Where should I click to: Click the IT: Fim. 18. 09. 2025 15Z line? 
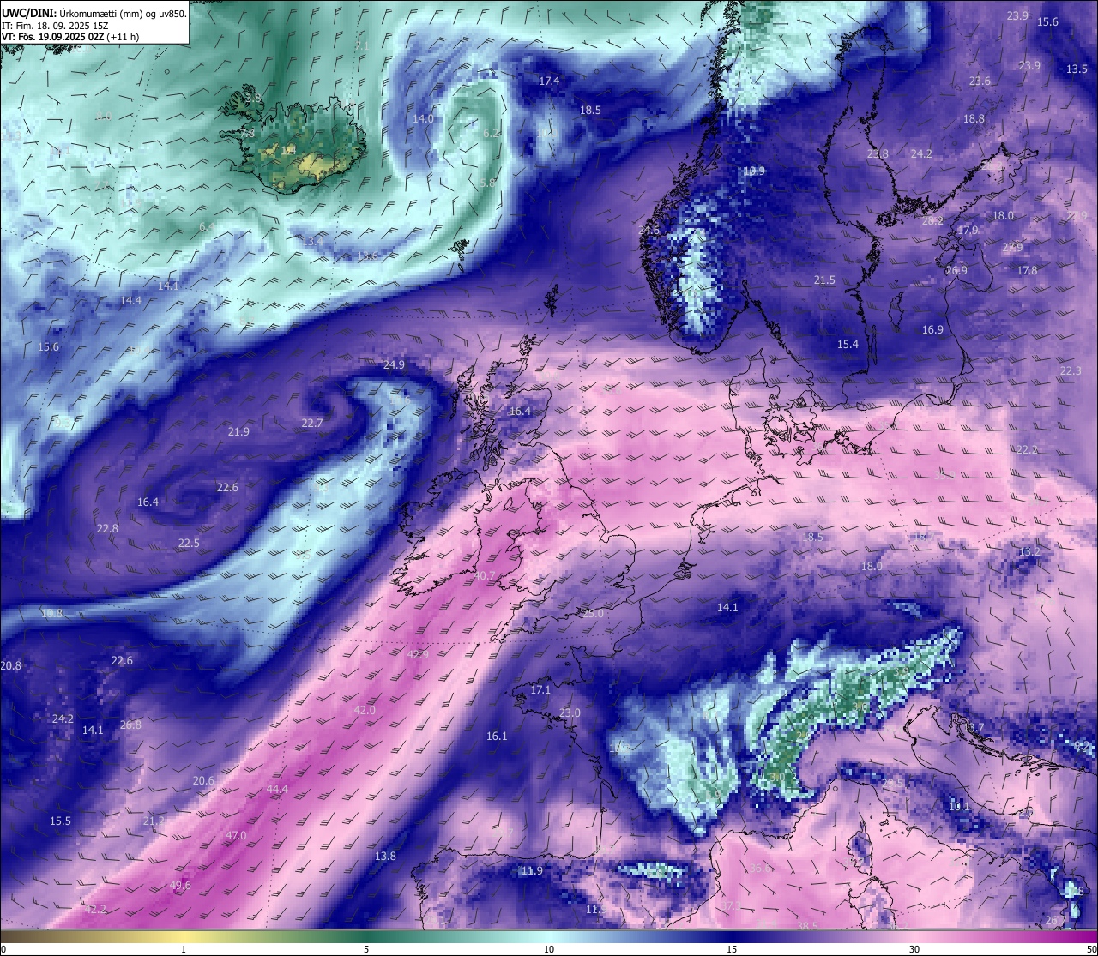tap(54, 26)
